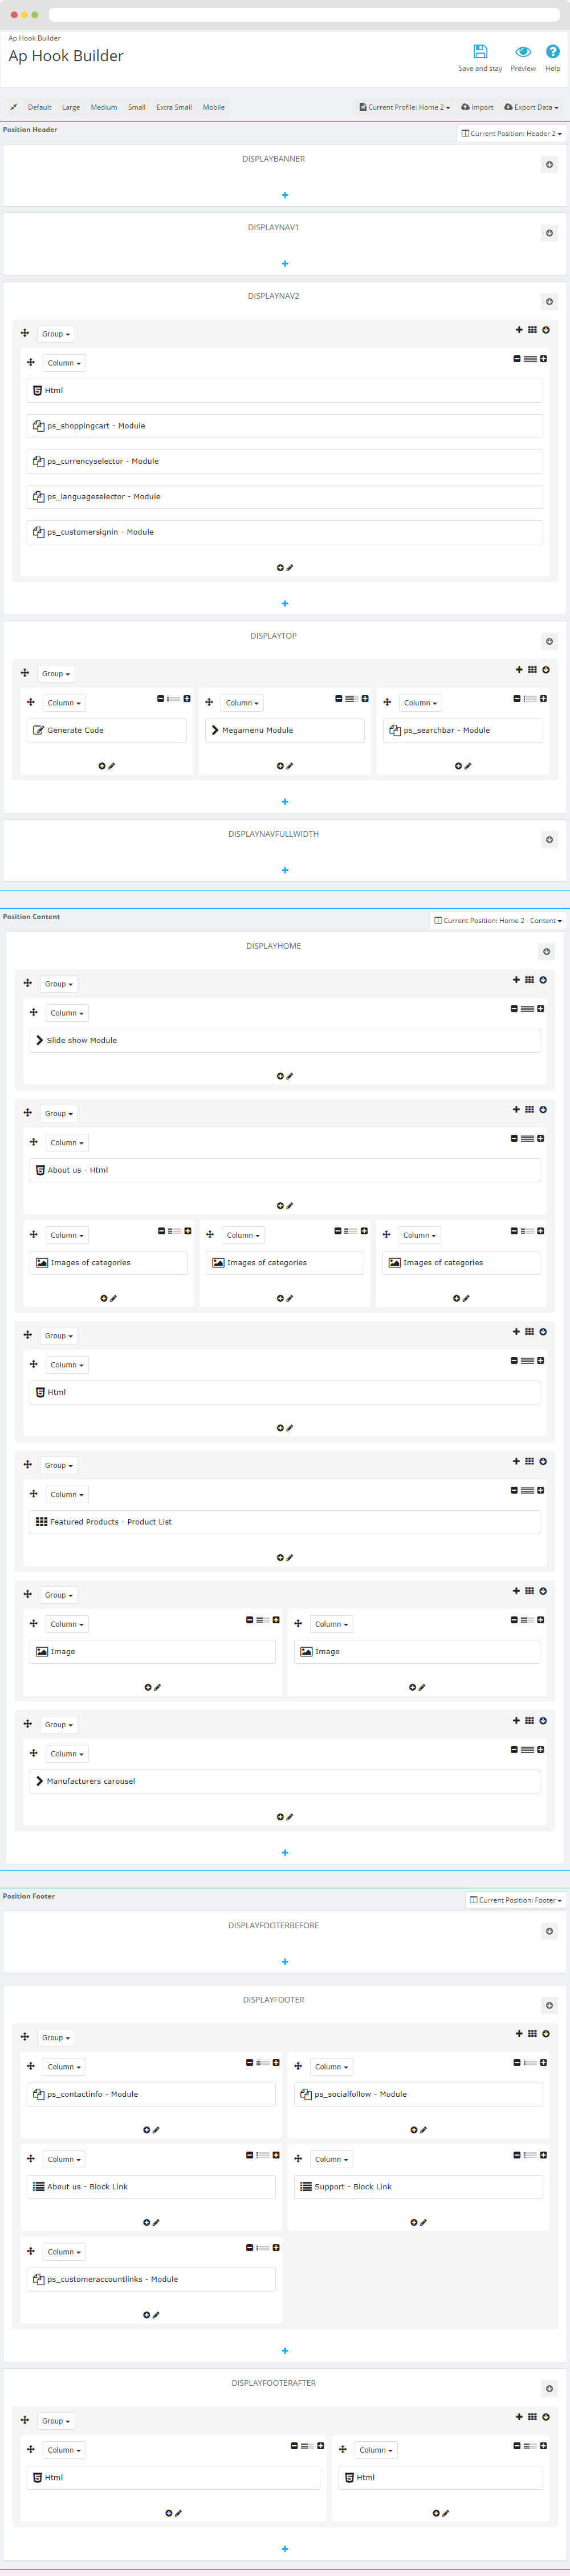The image size is (570, 2576).
Task: Toggle the DISPLAYNAV1 hook collapse button
Action: [549, 233]
